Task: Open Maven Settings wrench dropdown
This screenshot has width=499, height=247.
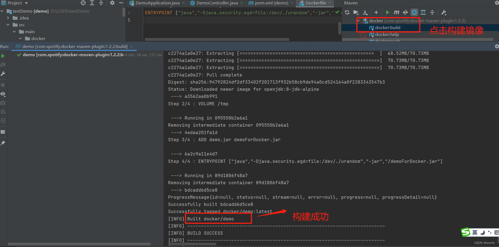Action: (x=444, y=12)
